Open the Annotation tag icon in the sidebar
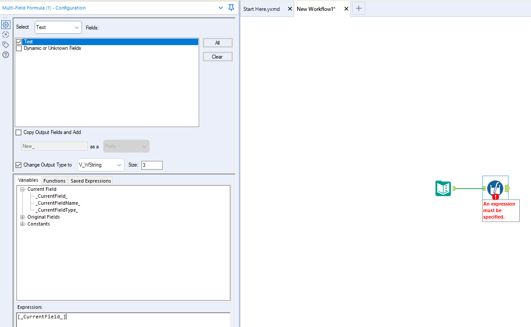The image size is (531, 327). tap(6, 45)
